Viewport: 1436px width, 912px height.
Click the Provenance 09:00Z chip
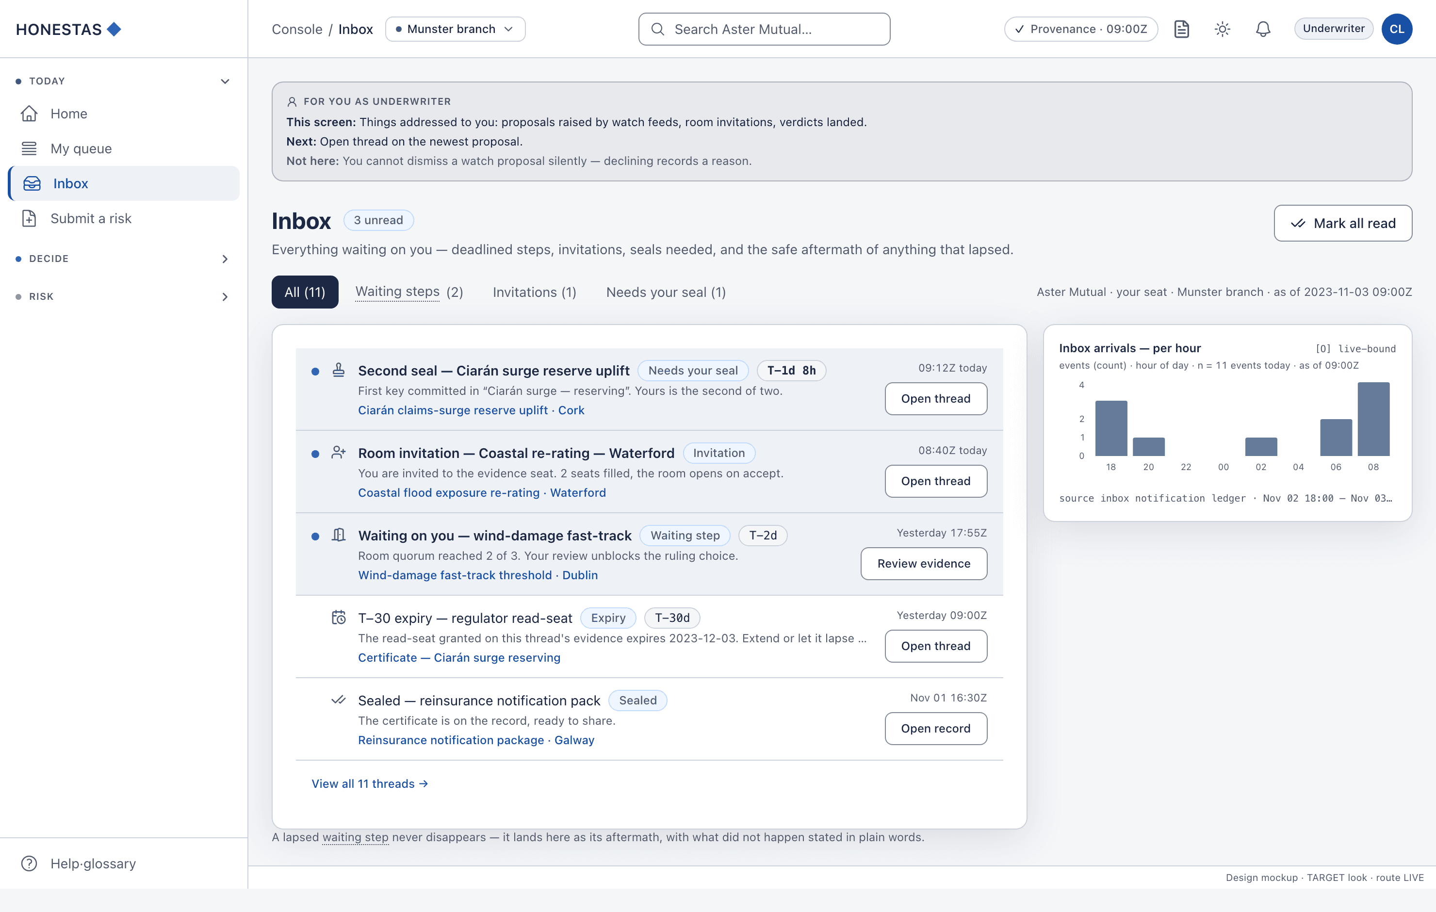coord(1080,29)
